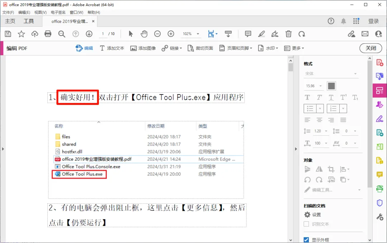This screenshot has width=387, height=243.
Task: Rotate object counterclockwise in 对象 section
Action: [x=307, y=180]
